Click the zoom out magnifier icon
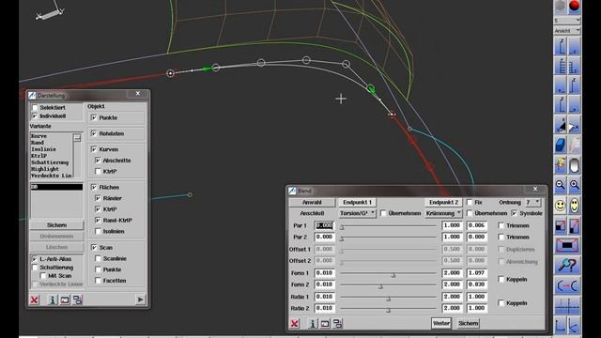The width and height of the screenshot is (601, 338). click(561, 186)
